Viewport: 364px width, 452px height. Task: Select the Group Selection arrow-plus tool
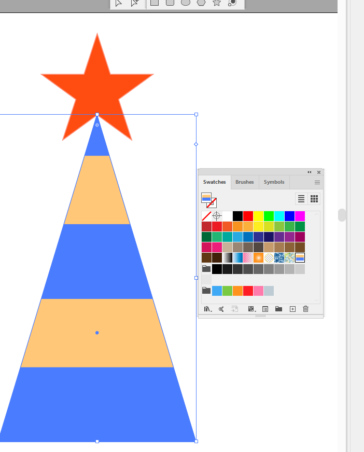coord(135,3)
